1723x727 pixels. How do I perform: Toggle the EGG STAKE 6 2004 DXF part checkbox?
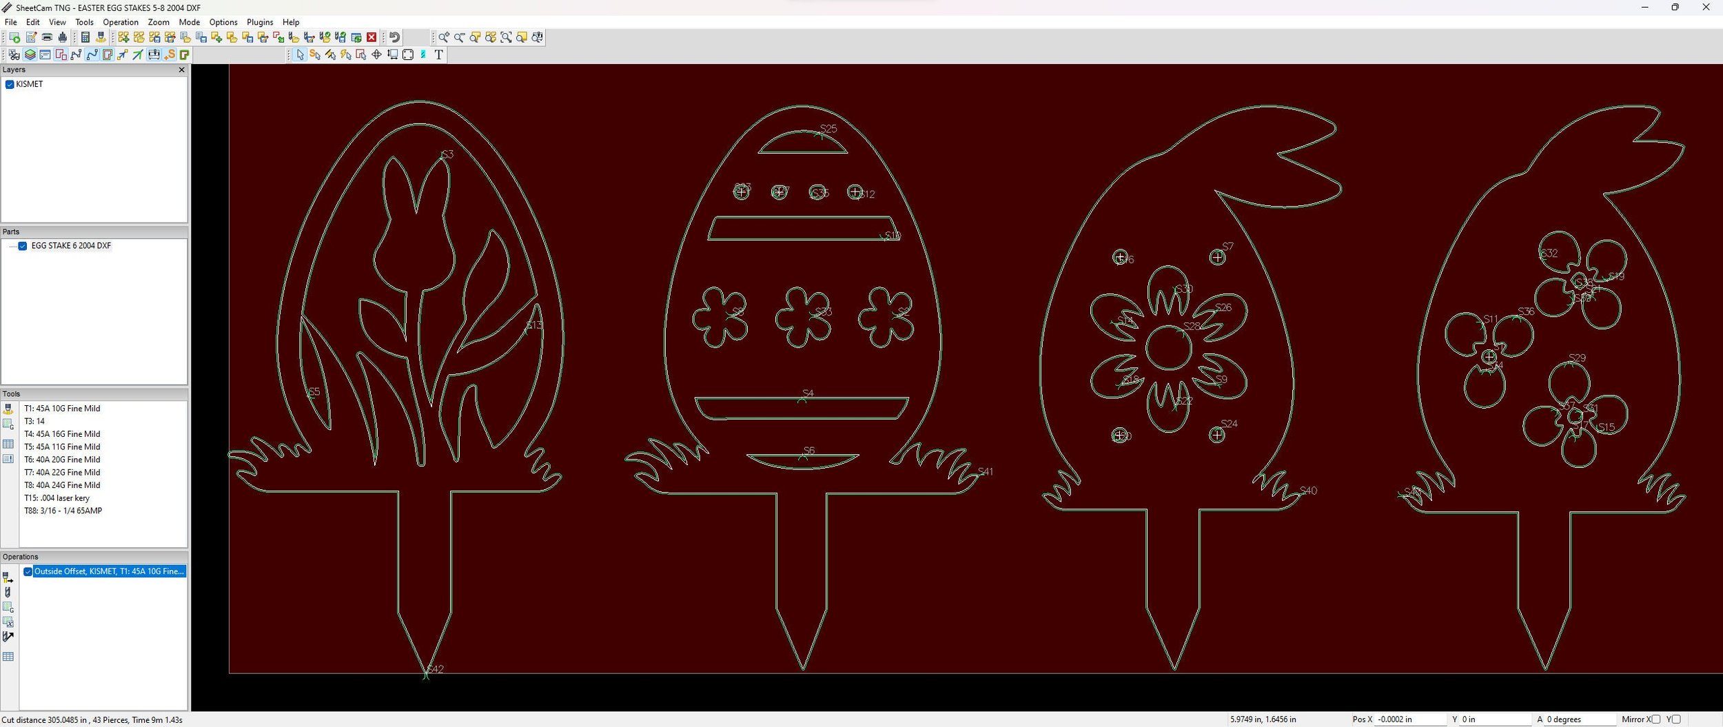(23, 246)
